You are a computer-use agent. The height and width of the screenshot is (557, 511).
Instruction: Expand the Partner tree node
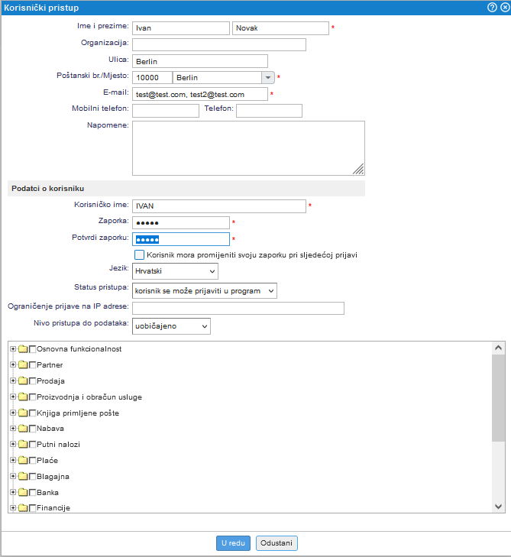13,364
